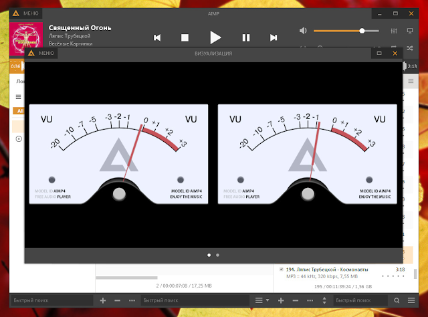Open the right more options ellipsis

310,300
